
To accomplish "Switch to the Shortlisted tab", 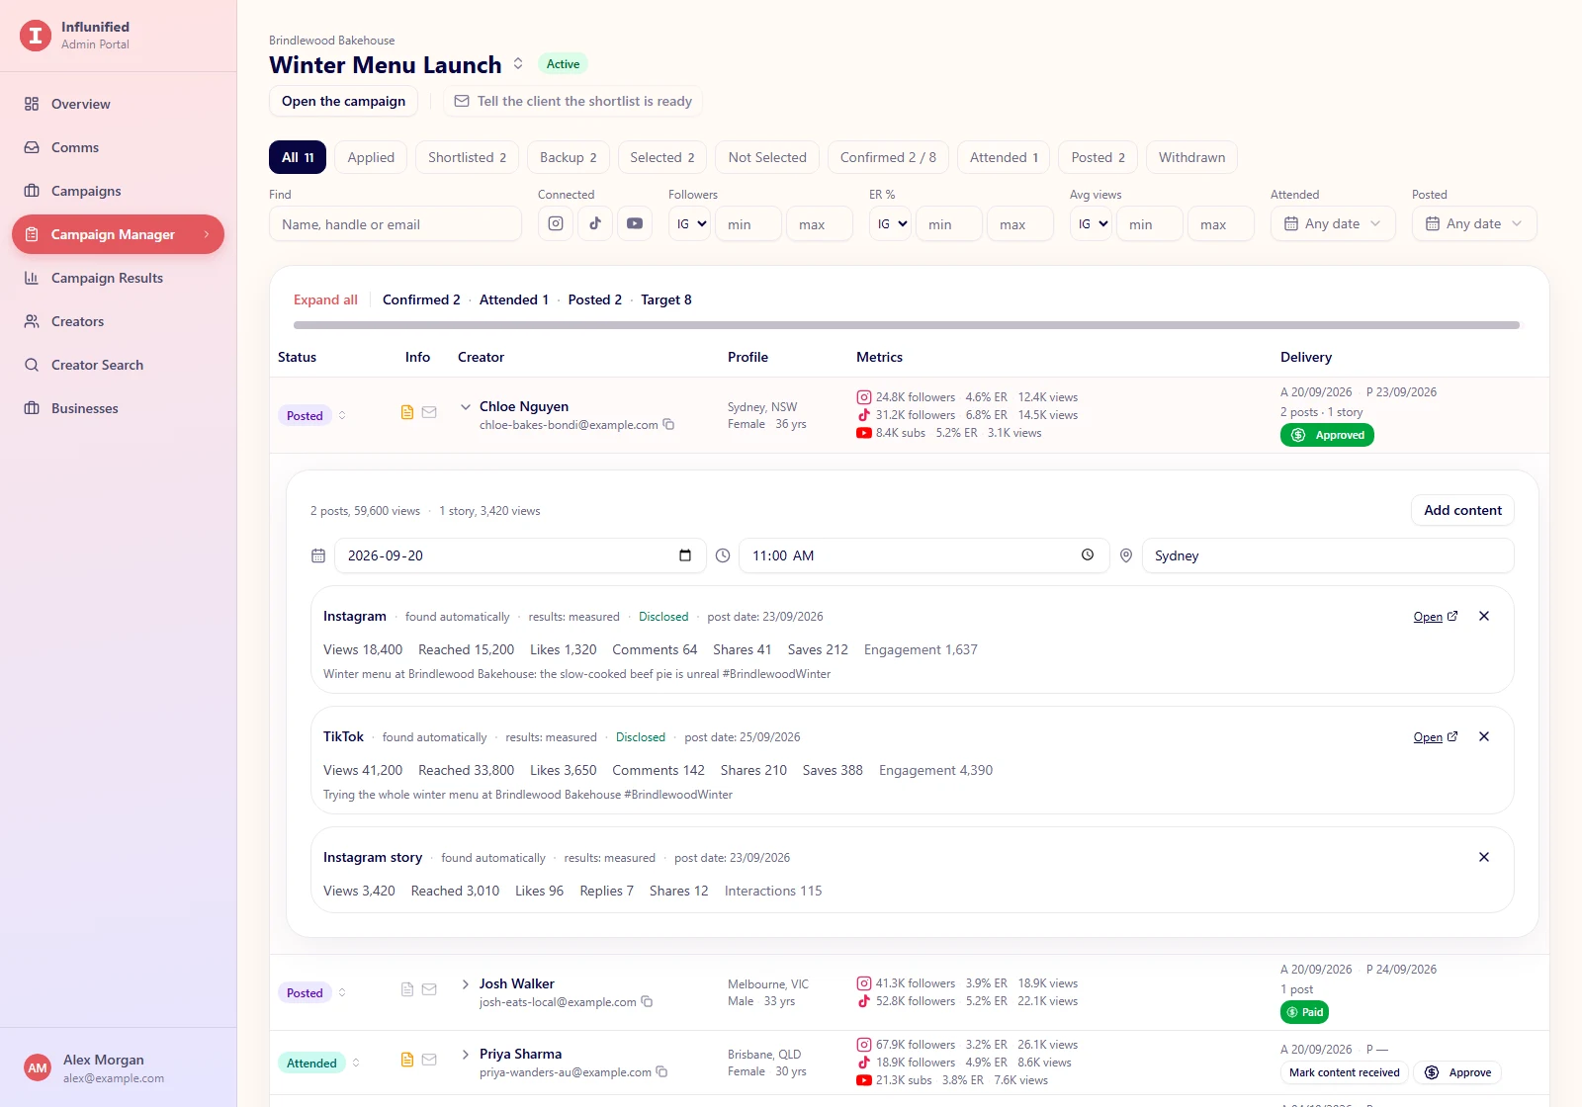I will pos(468,157).
